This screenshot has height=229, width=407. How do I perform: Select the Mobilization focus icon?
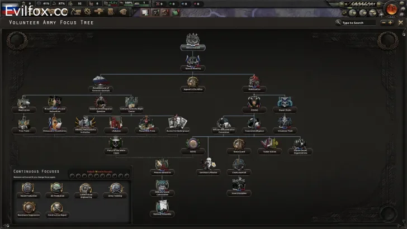[254, 82]
